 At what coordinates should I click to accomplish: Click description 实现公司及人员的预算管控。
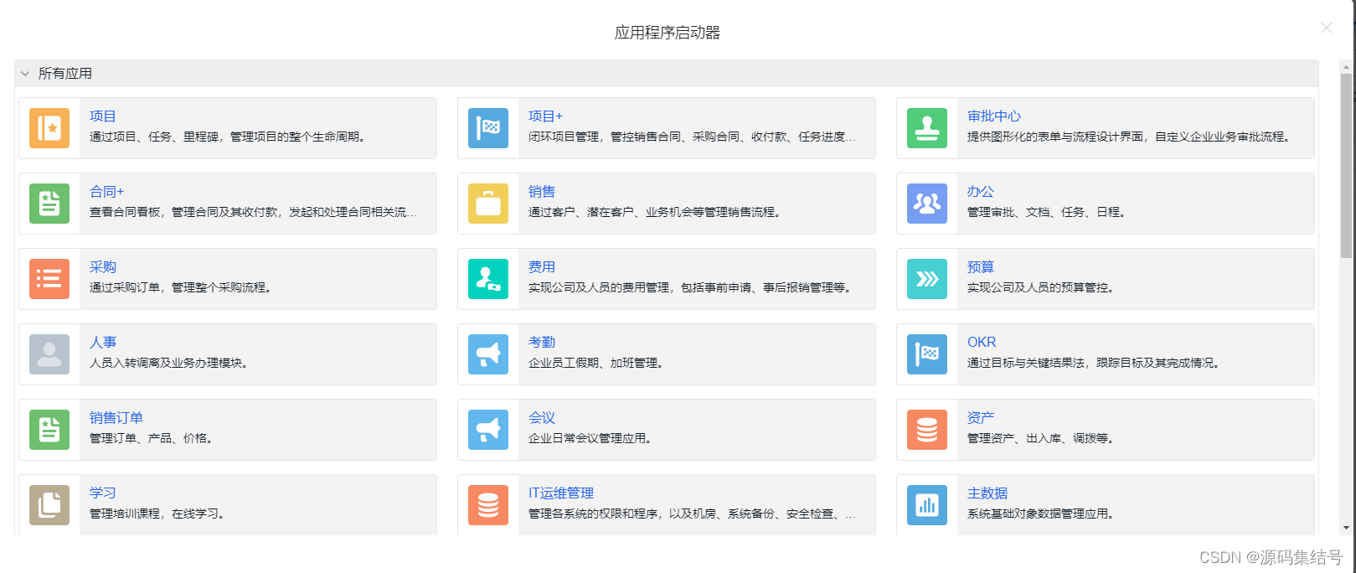click(1041, 287)
